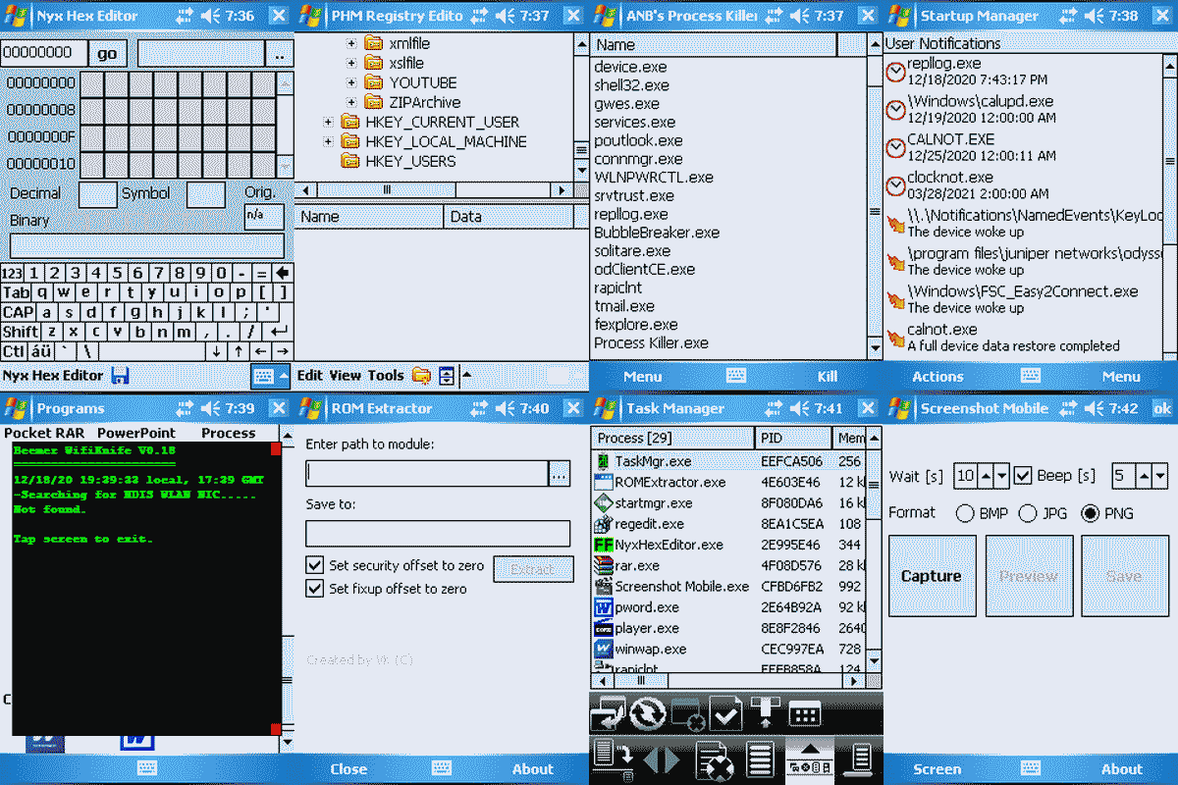Screen dimensions: 1178x785
Task: Open the Actions softkey in Startup Manager
Action: [937, 377]
